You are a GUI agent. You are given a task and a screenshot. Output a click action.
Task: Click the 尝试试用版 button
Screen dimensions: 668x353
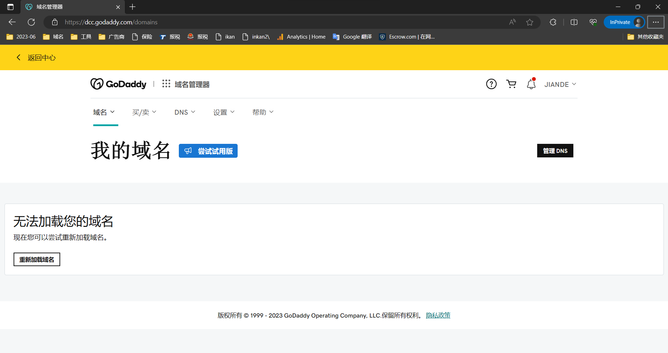pos(208,151)
